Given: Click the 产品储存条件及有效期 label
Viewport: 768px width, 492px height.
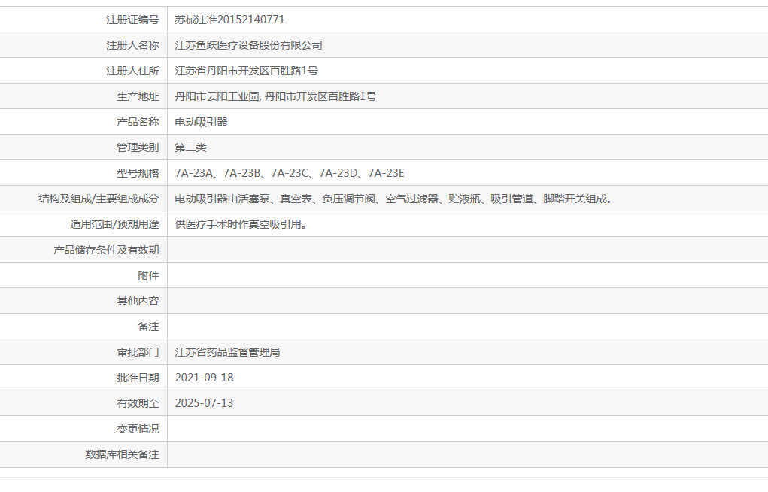Looking at the screenshot, I should pos(106,250).
